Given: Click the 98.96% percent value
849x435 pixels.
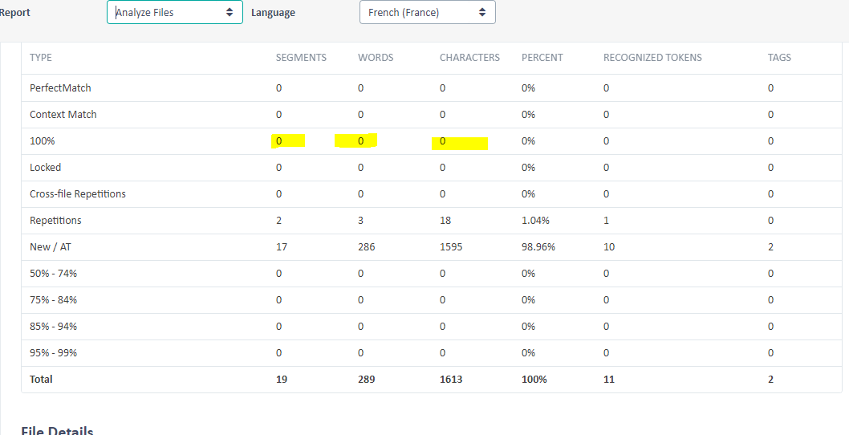Looking at the screenshot, I should (x=538, y=247).
